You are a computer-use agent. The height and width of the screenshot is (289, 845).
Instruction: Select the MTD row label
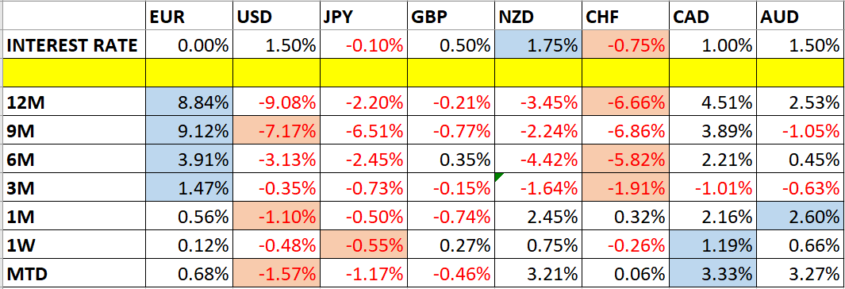(x=73, y=275)
